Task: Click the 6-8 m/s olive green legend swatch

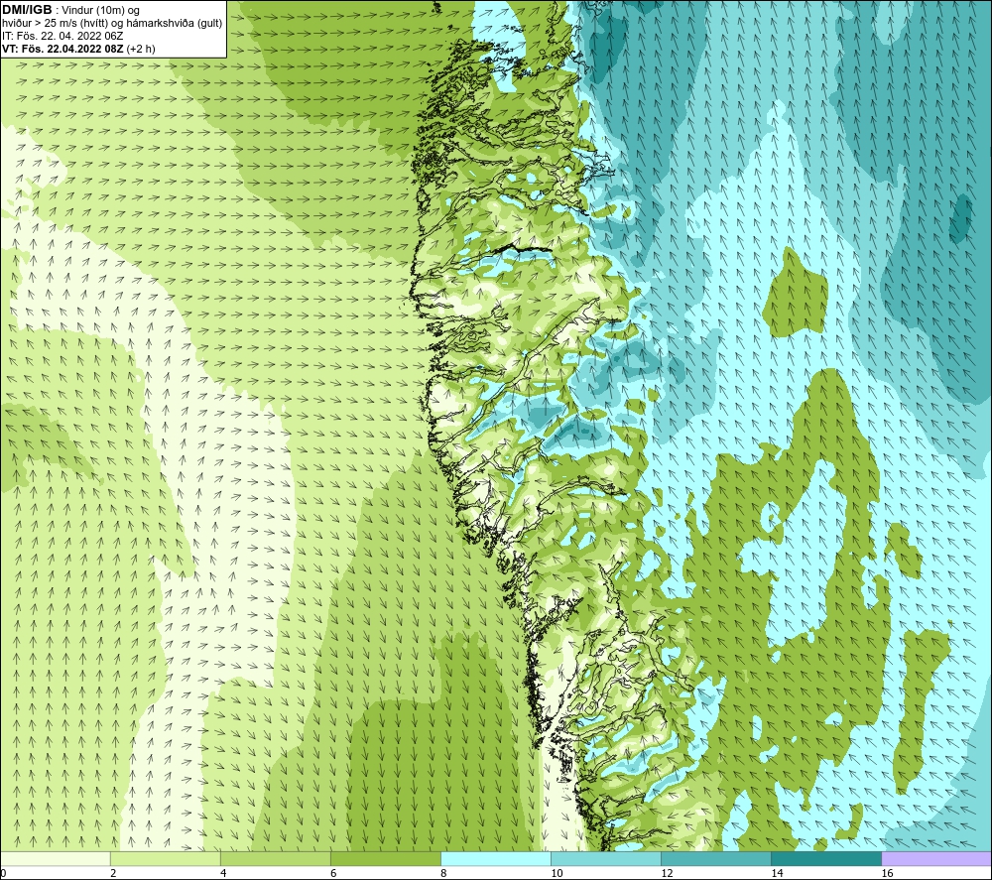Action: tap(386, 858)
